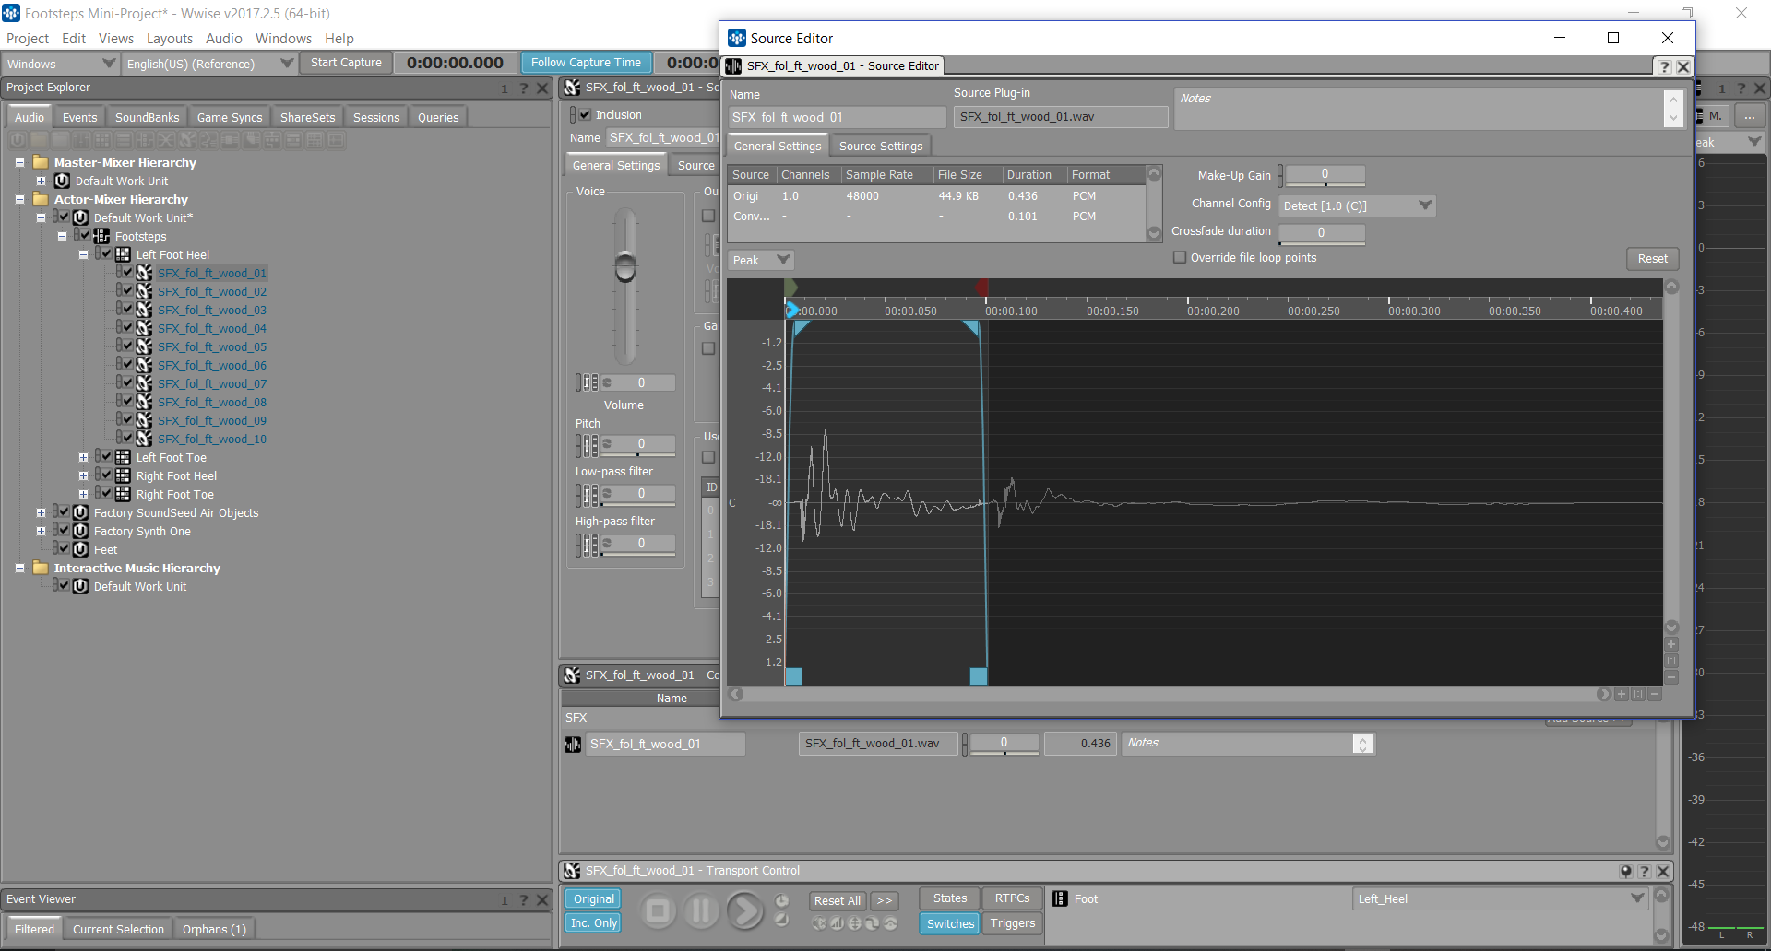1771x951 pixels.
Task: Toggle inclusion checkbox for Footsteps container
Action: [85, 234]
